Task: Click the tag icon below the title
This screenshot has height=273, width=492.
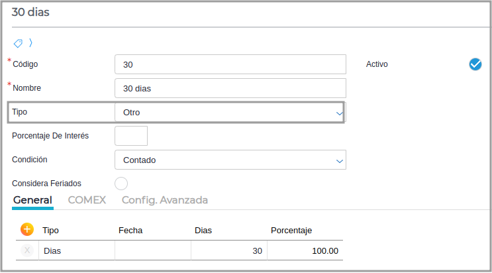Action: pos(18,43)
